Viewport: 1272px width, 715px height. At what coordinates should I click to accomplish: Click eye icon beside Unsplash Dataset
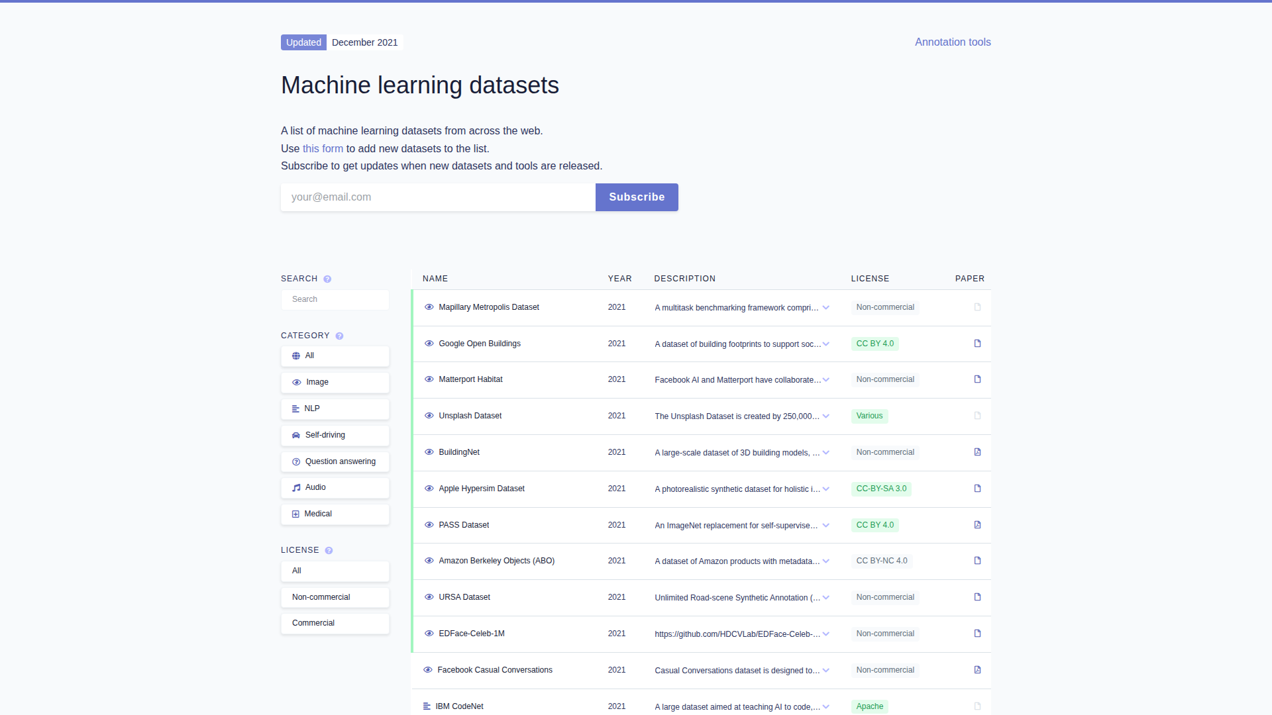point(429,416)
